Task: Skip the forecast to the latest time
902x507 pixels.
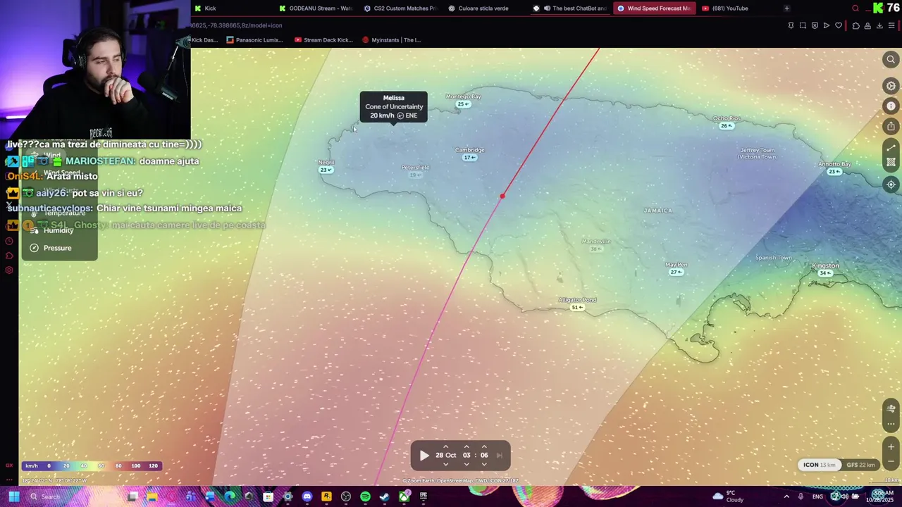Action: (500, 456)
